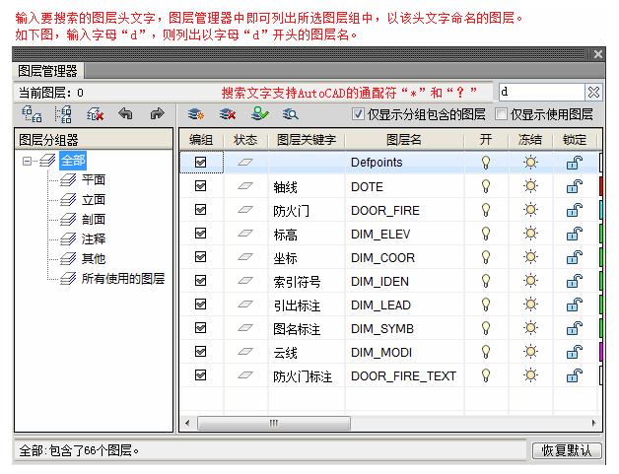This screenshot has height=474, width=619.
Task: Lock the DIM_IDEN layer padlock
Action: pos(575,281)
